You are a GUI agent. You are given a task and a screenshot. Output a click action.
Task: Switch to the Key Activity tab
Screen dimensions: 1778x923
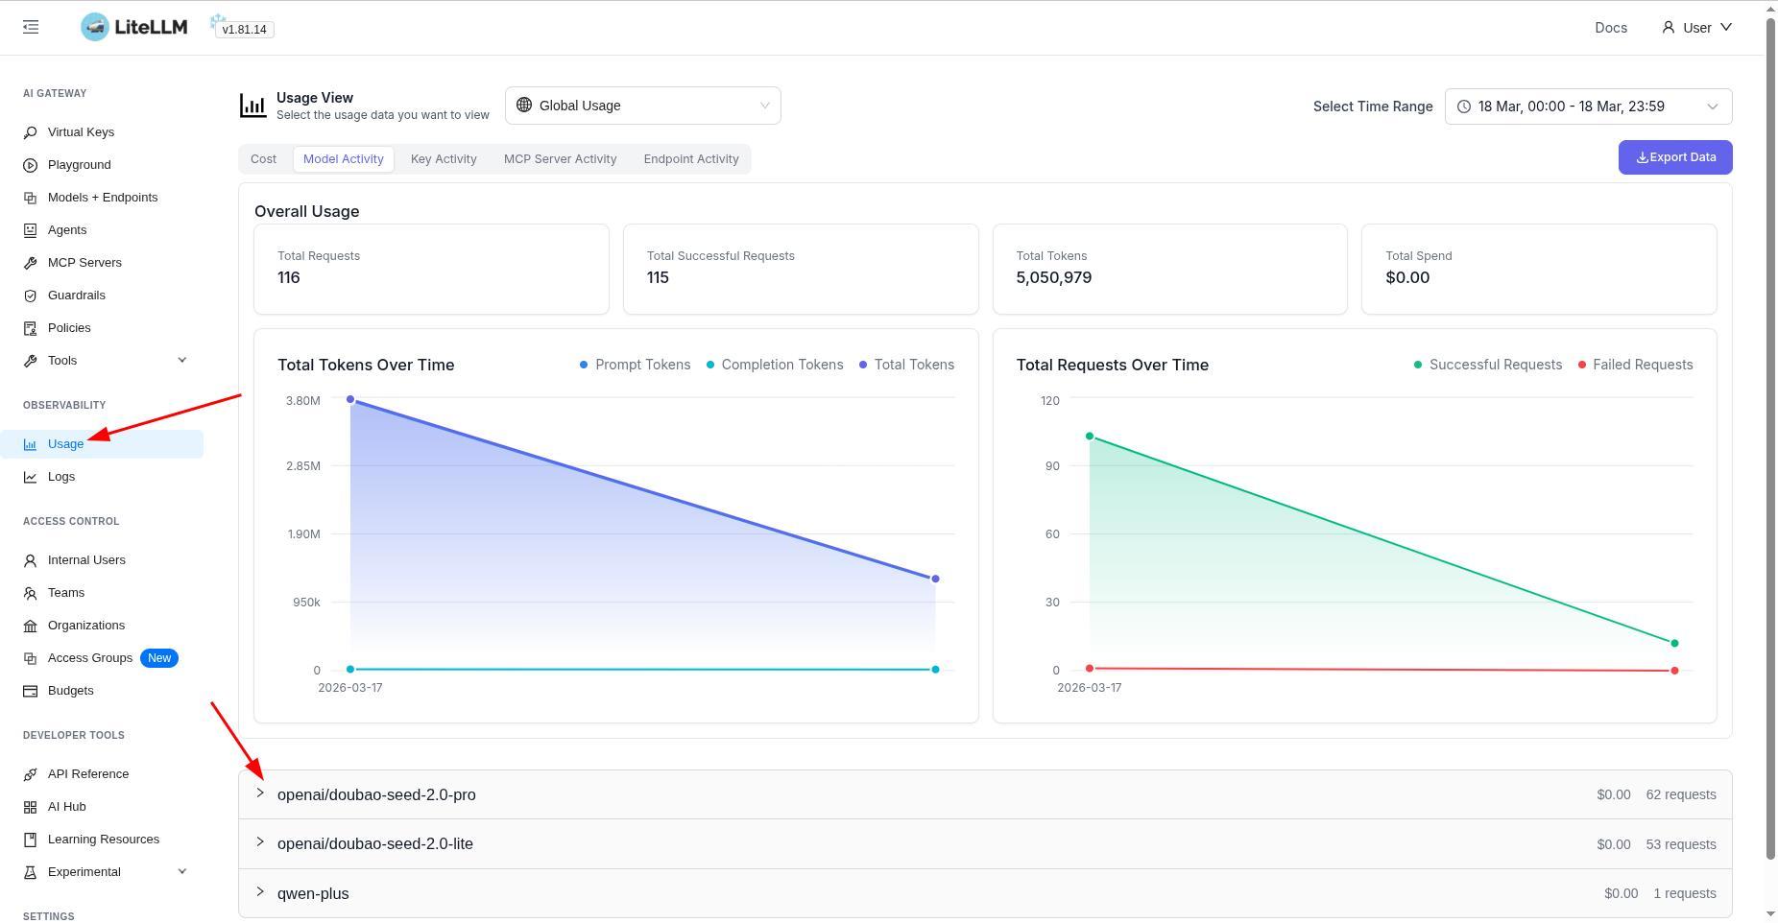tap(444, 159)
